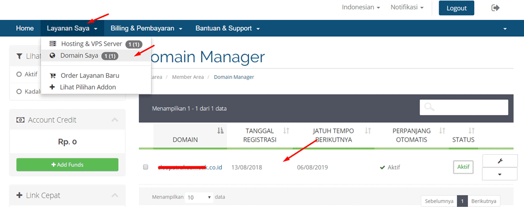Screen dimensions: 524x207
Task: Sort by Perpanjang Otomatis arrows
Action: [x=442, y=131]
